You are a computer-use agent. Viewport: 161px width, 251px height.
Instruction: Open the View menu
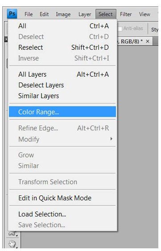pyautogui.click(x=144, y=14)
